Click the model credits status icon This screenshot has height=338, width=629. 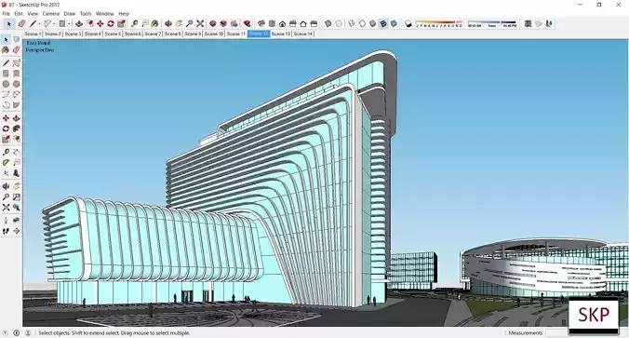[17, 332]
